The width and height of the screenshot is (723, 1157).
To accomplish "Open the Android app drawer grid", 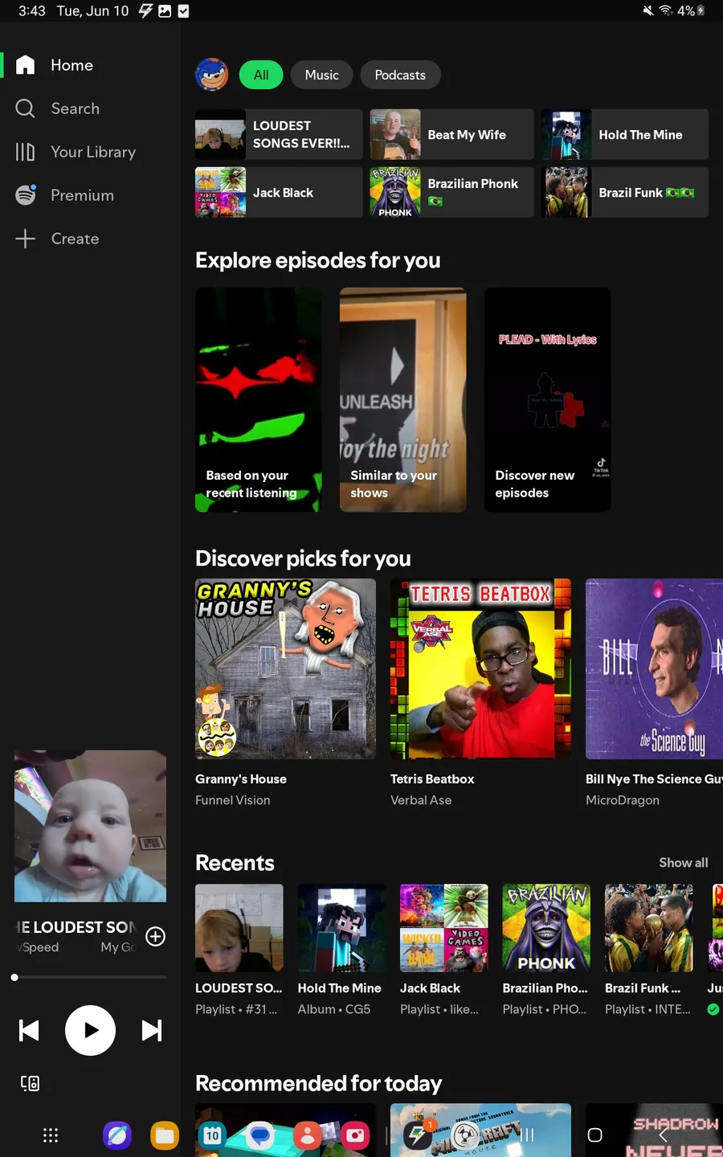I will 51,1135.
